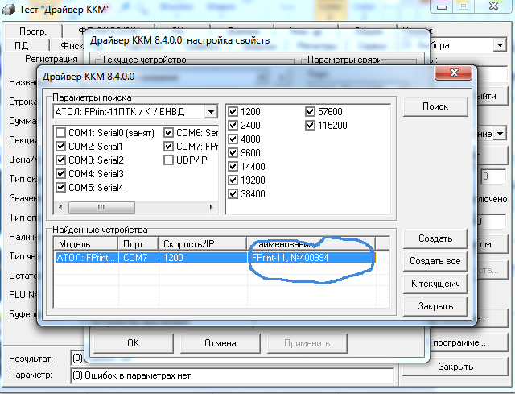Enable the COM1: Serial0 checkbox

tap(61, 132)
